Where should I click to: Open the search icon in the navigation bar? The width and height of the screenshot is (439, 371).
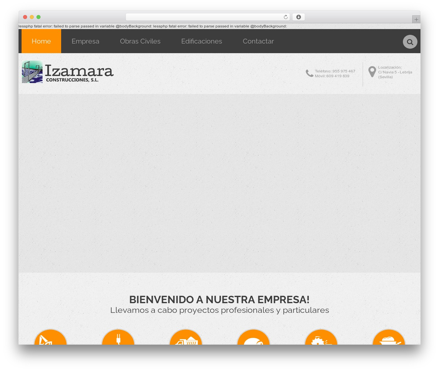(x=410, y=42)
